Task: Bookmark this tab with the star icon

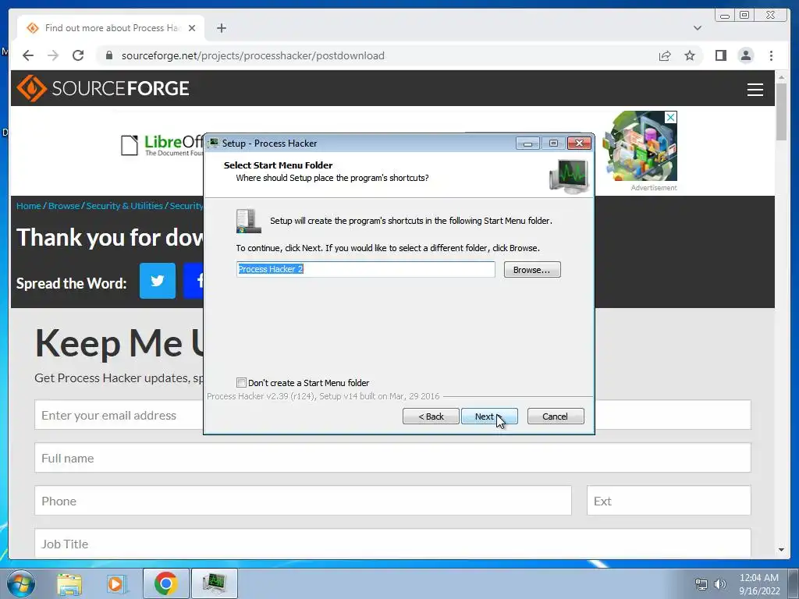Action: [690, 55]
